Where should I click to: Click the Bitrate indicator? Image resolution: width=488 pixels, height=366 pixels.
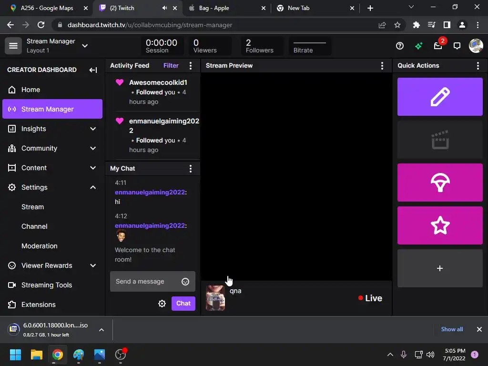[310, 46]
